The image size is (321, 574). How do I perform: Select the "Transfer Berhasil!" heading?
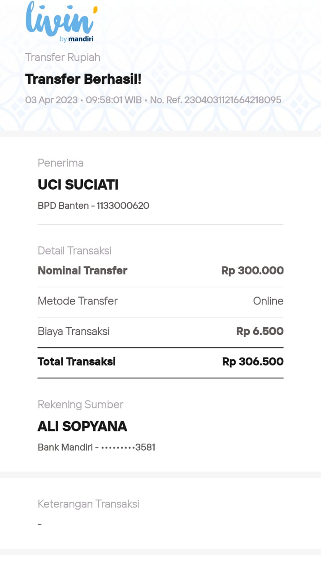[83, 79]
